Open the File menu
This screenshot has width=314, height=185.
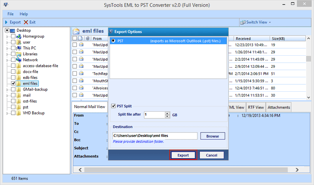10,14
